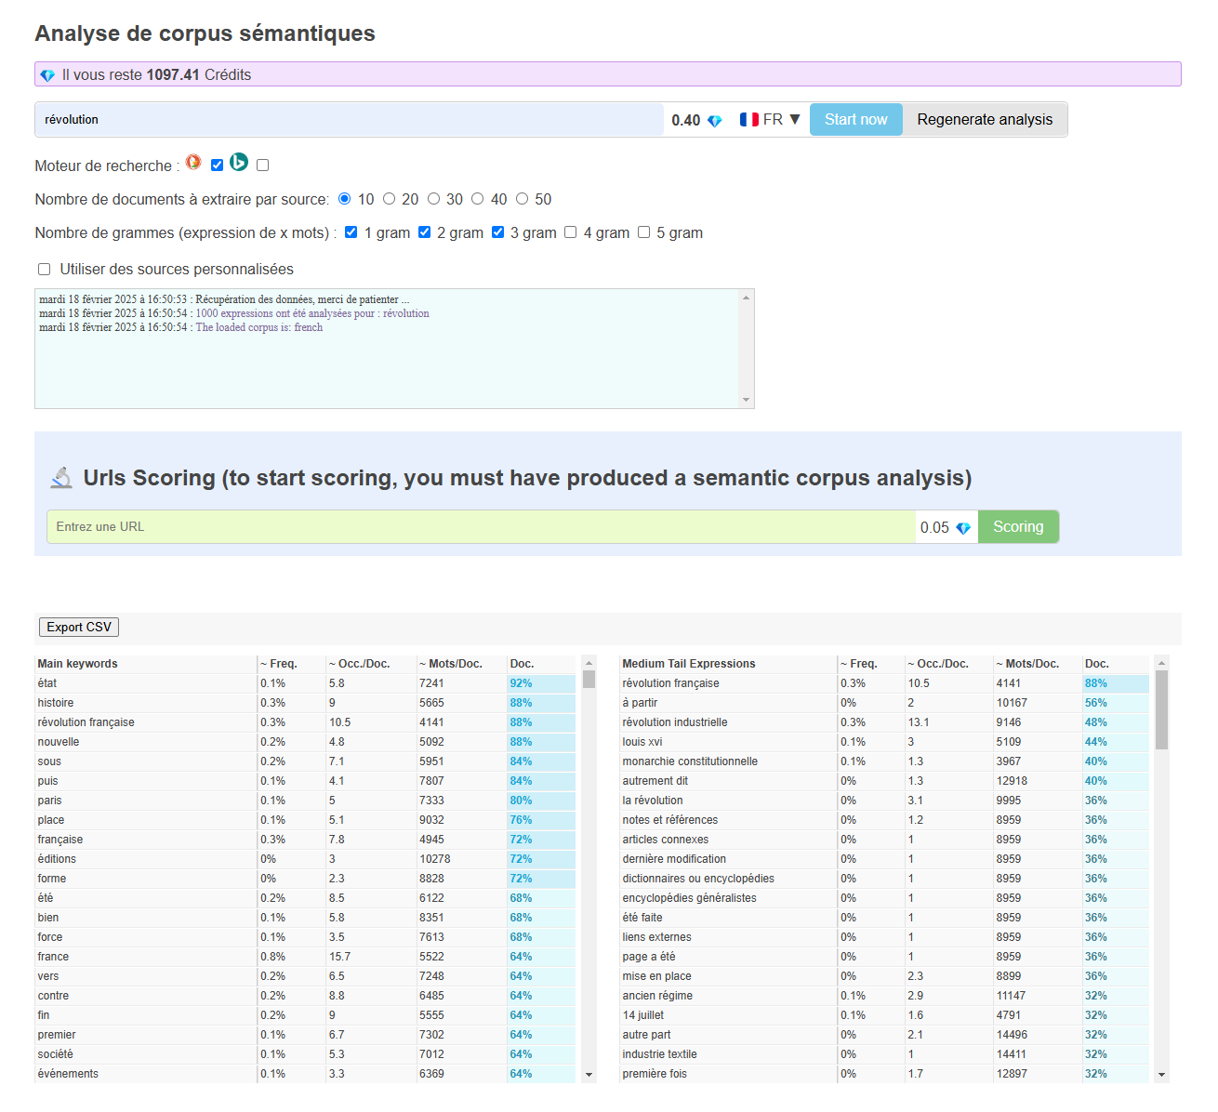The image size is (1218, 1112).
Task: Click the 'louis xvi' expression row
Action: coord(884,742)
